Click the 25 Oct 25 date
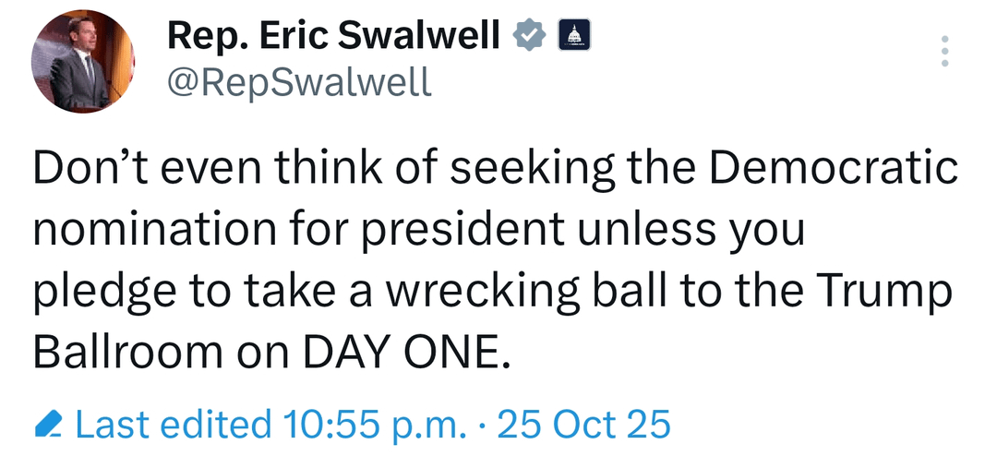Screen dimensions: 997x468 [x=583, y=423]
